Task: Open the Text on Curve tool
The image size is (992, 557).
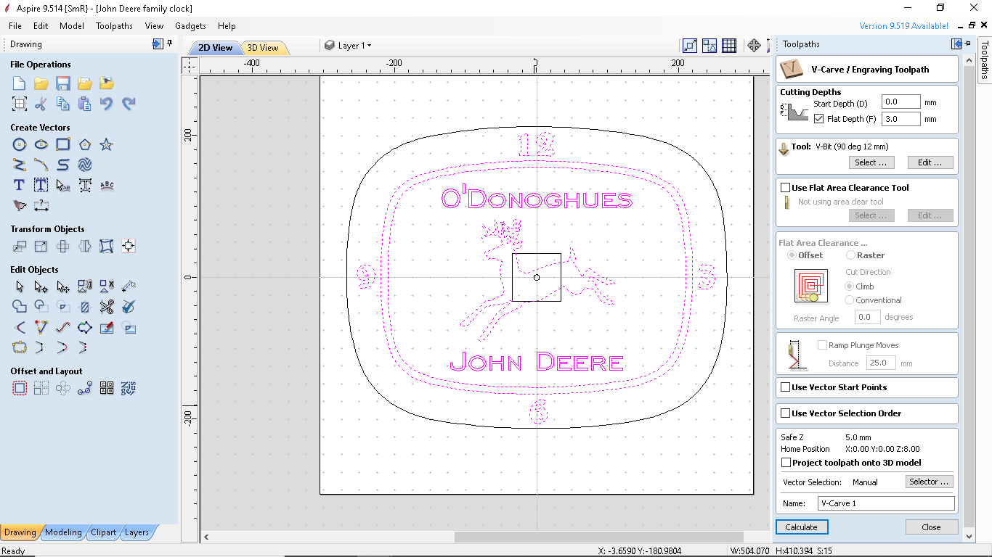Action: 107,185
